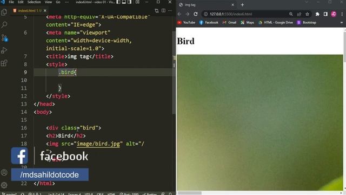This screenshot has width=346, height=195.
Task: Click the master branch in status bar
Action: (x=9, y=194)
